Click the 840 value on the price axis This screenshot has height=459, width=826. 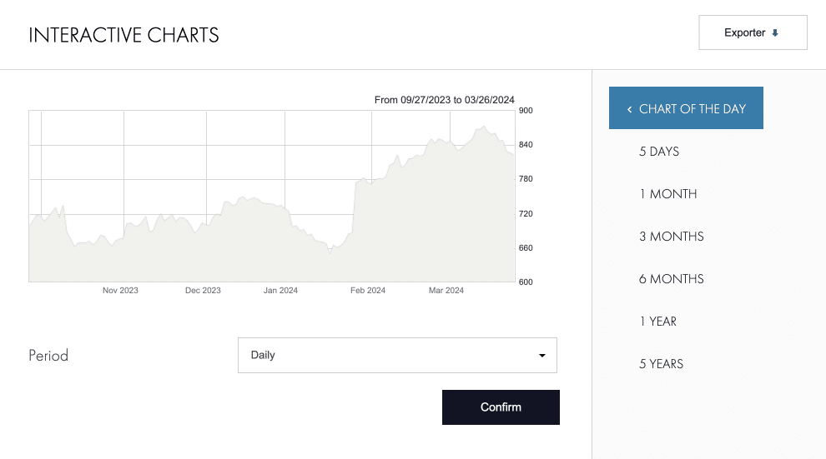pos(526,145)
